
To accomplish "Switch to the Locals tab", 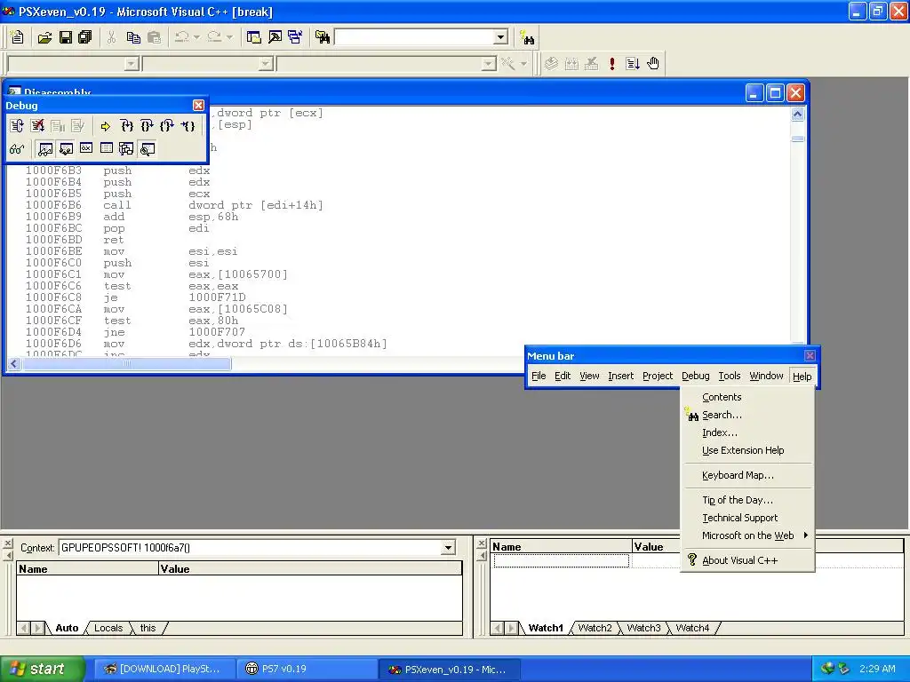I will coord(108,628).
